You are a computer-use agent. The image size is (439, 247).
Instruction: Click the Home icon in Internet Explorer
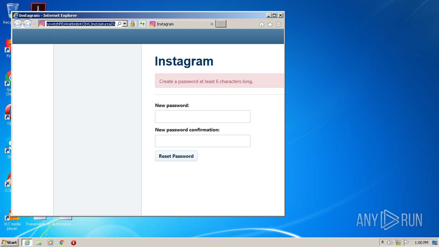(262, 24)
